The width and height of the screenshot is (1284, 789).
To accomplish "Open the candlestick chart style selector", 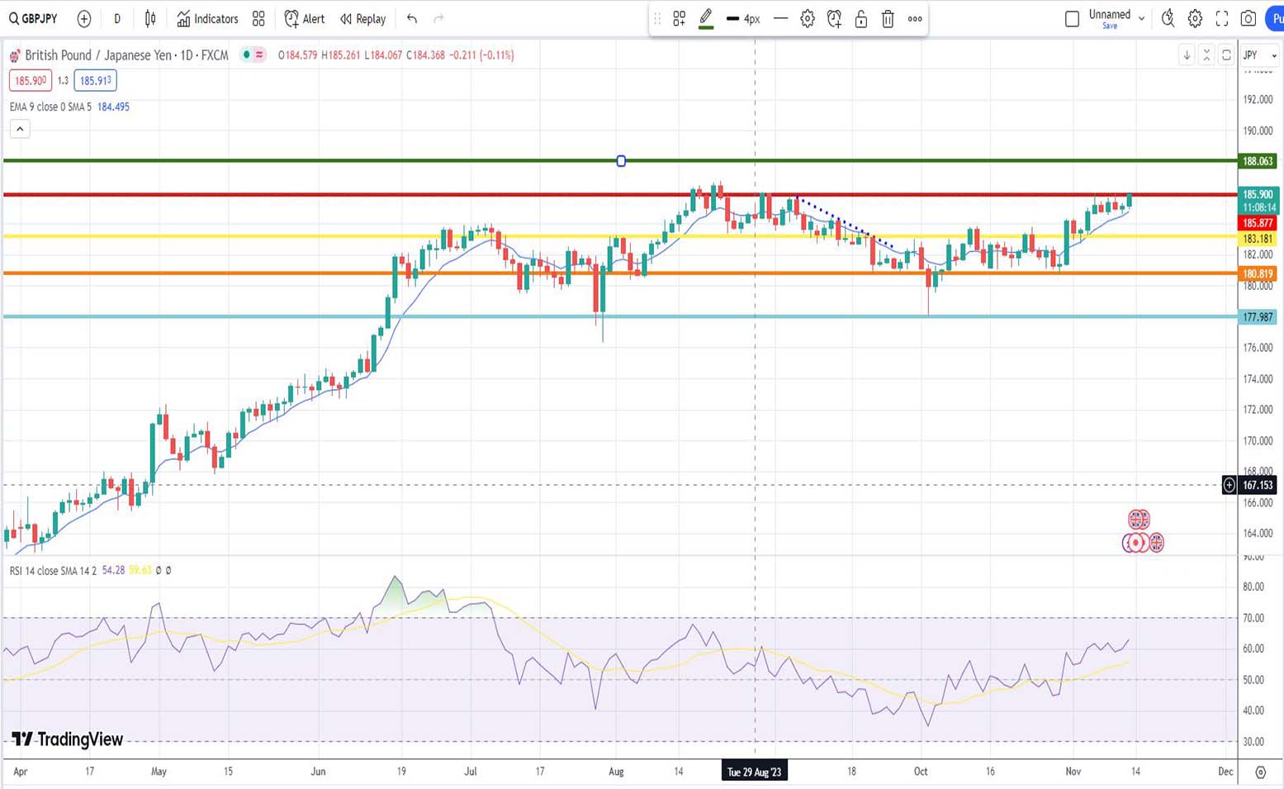I will 150,19.
